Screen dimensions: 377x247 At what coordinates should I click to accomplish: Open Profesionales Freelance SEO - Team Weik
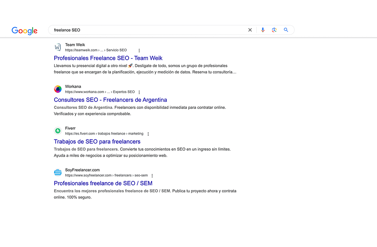coord(108,58)
